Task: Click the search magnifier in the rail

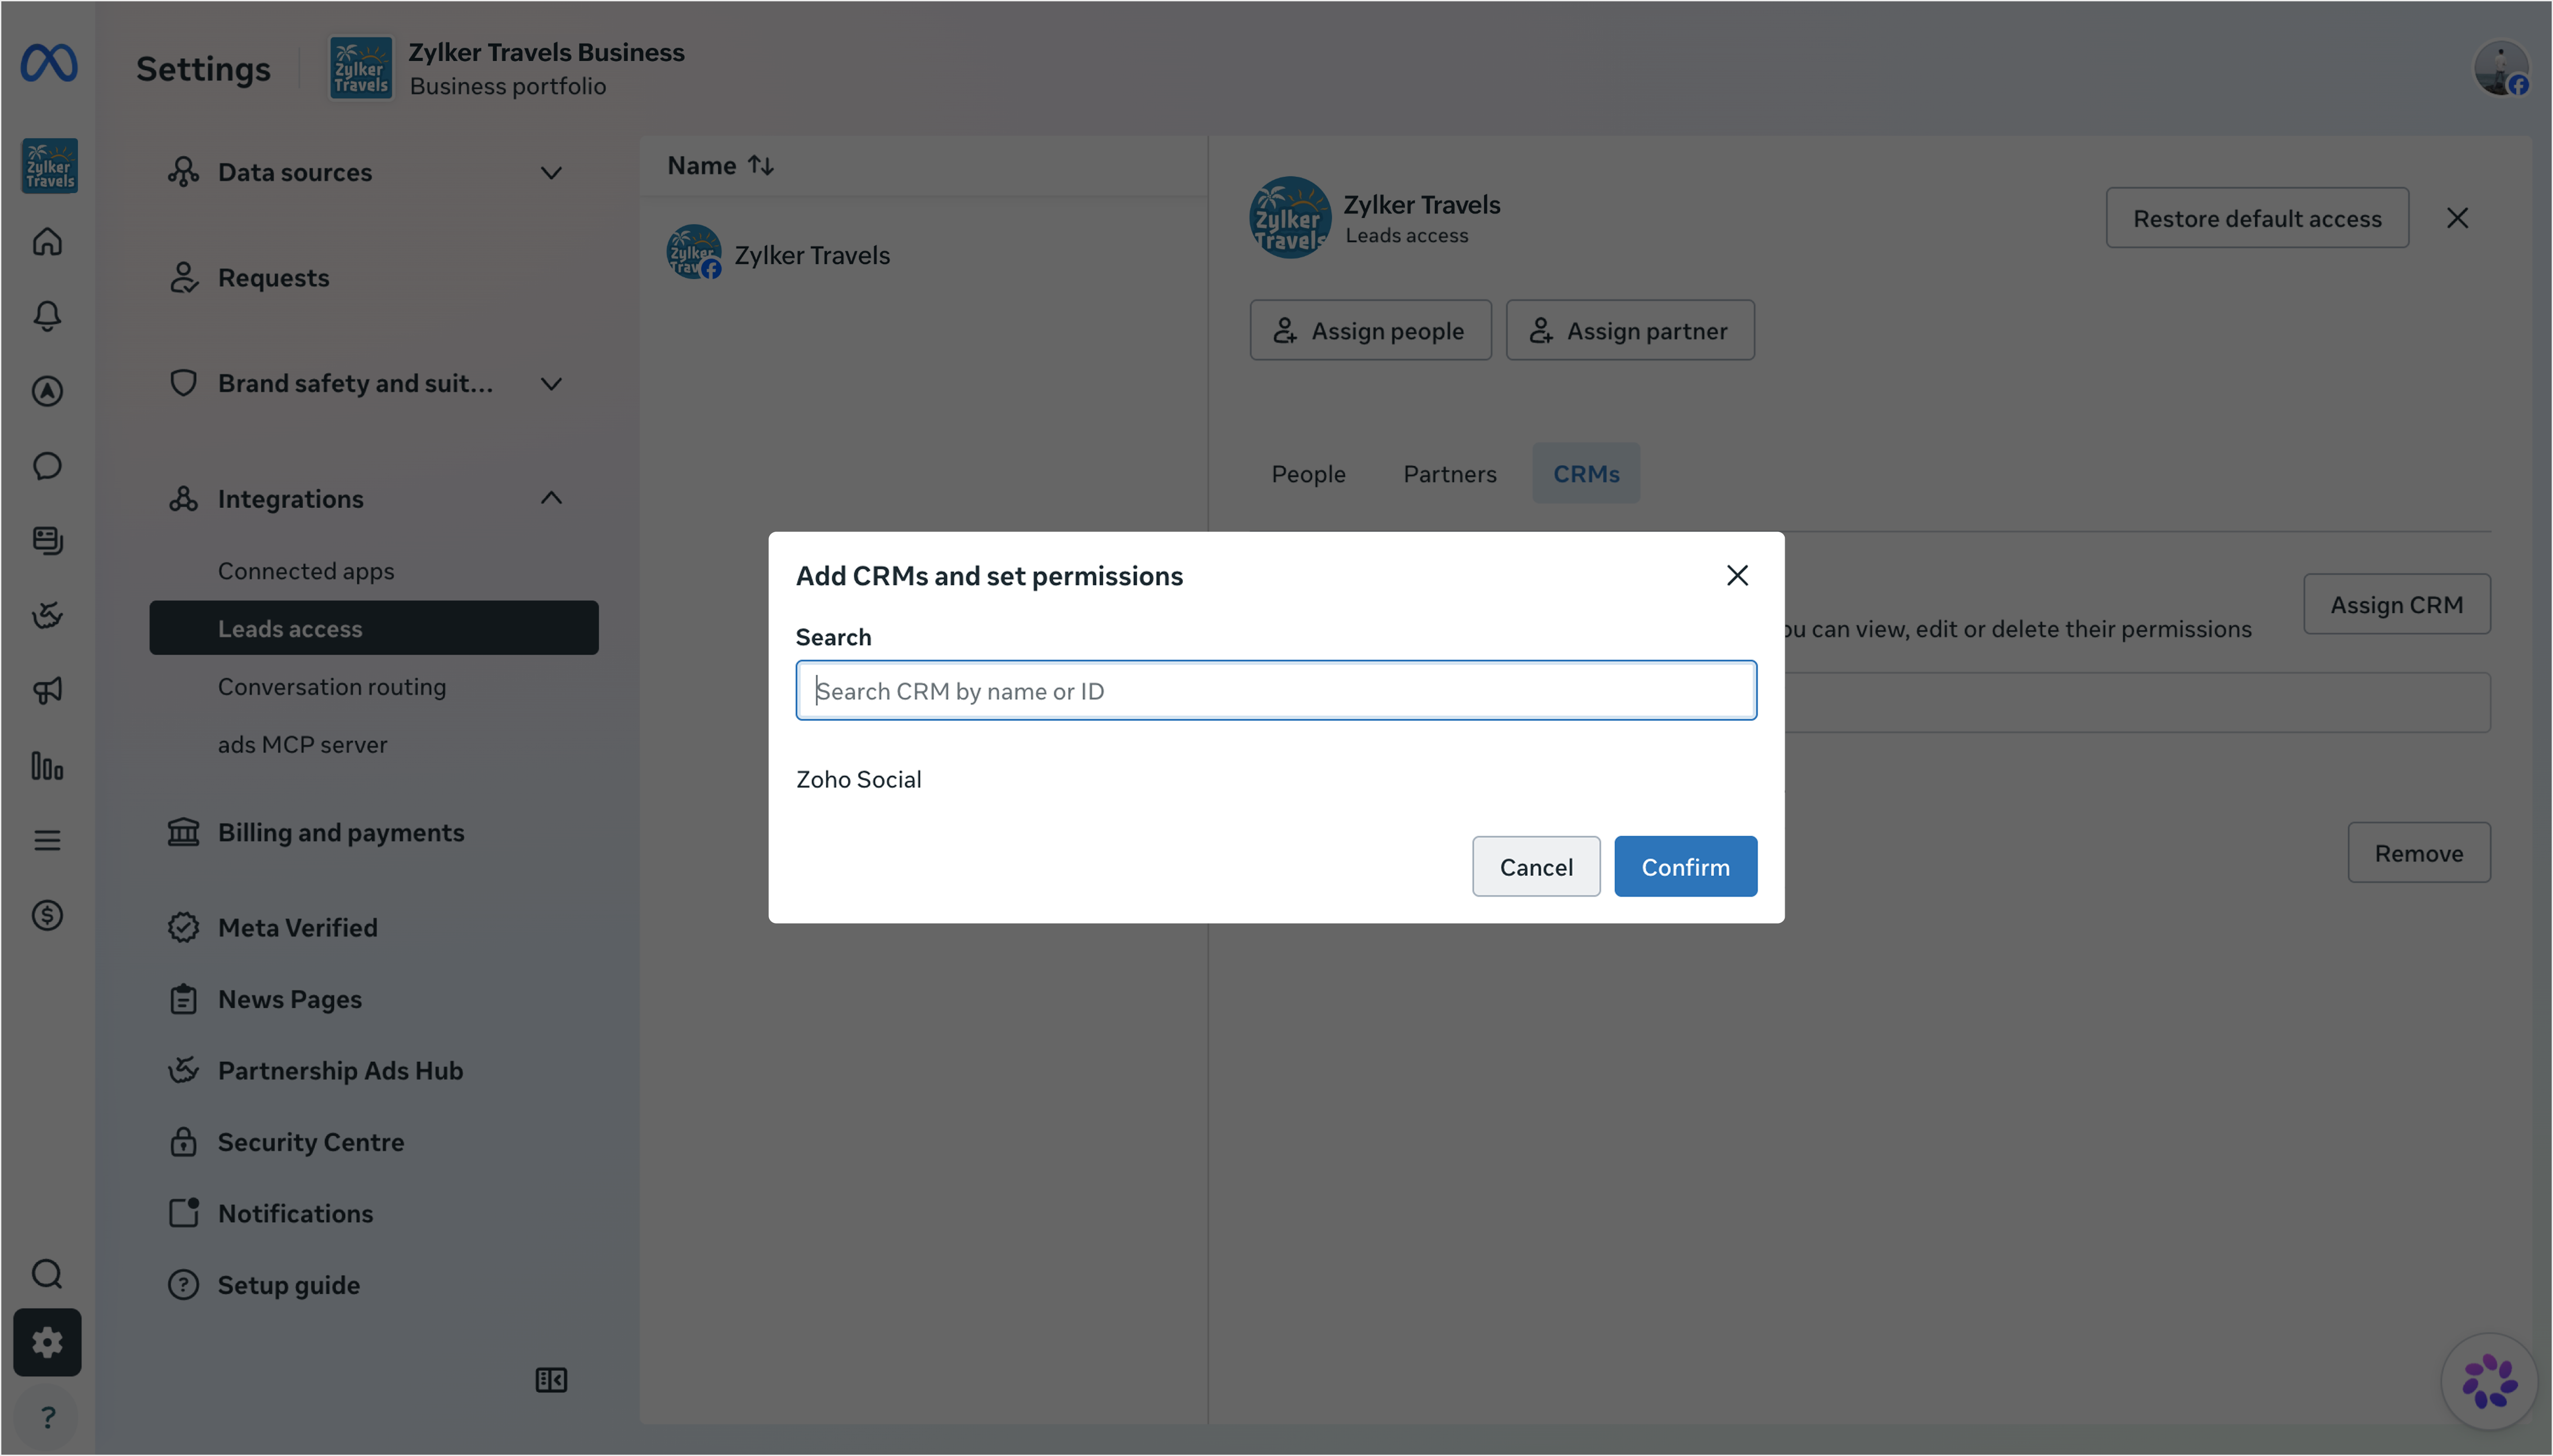Action: 47,1274
